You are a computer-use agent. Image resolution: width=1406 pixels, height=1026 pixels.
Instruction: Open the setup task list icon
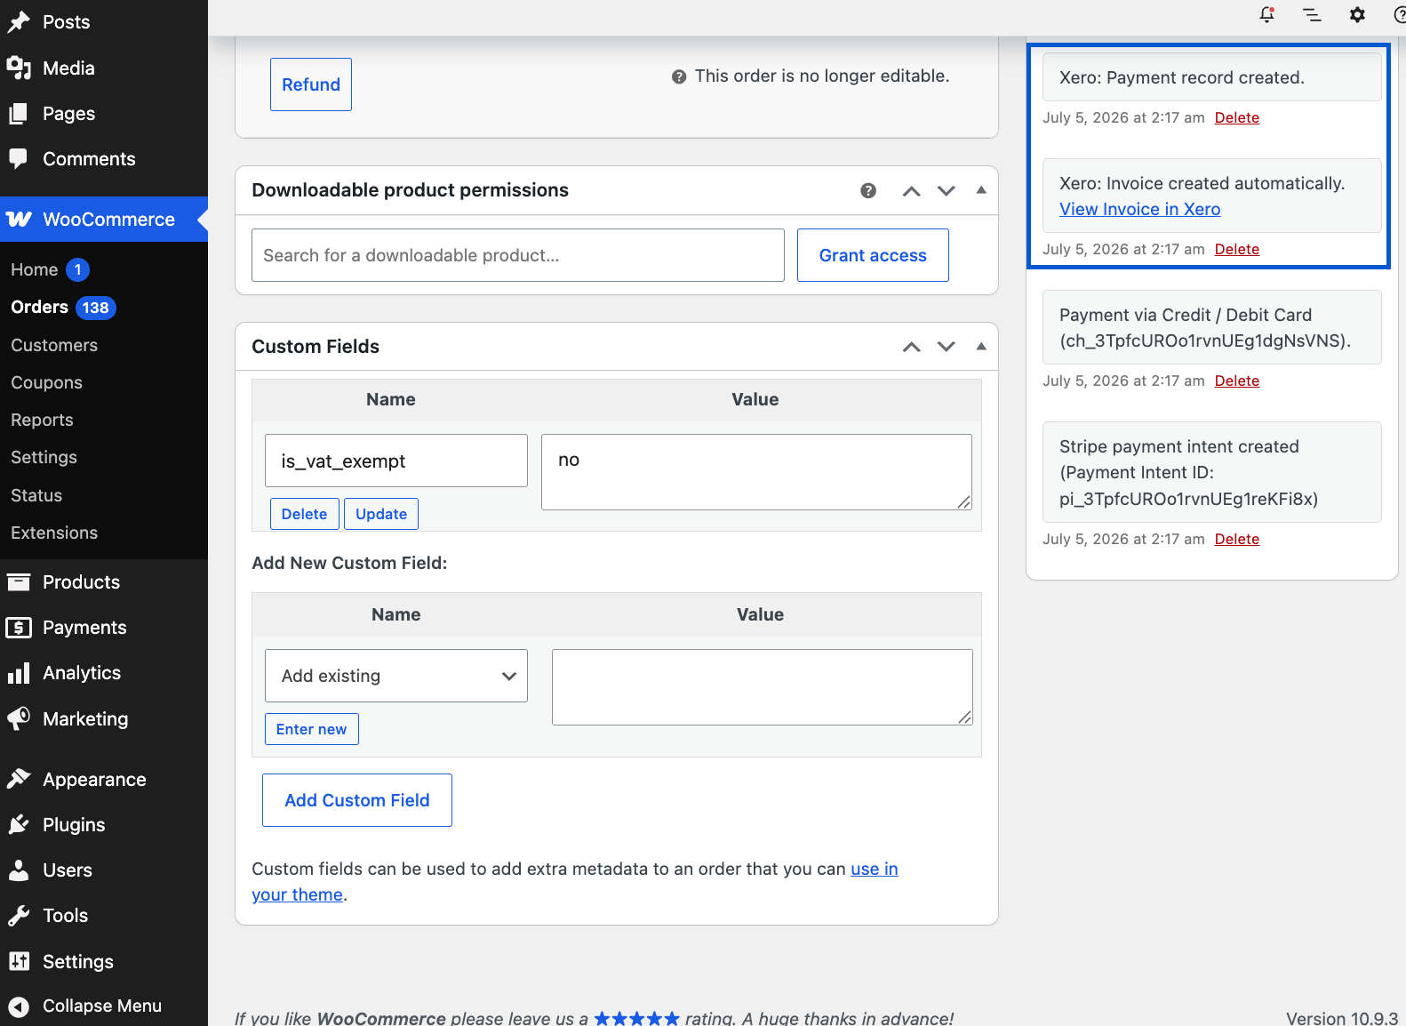(1312, 14)
